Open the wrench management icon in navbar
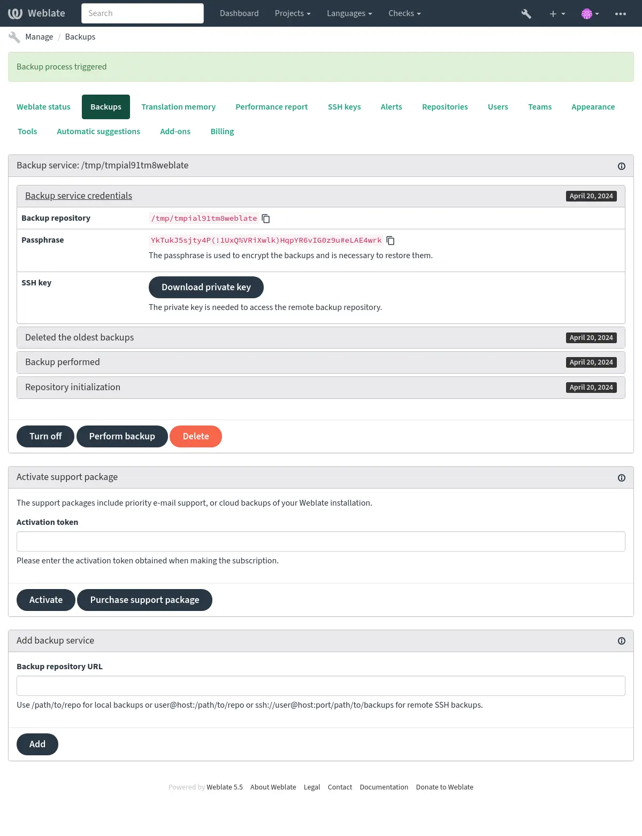The height and width of the screenshot is (836, 642). pos(526,13)
